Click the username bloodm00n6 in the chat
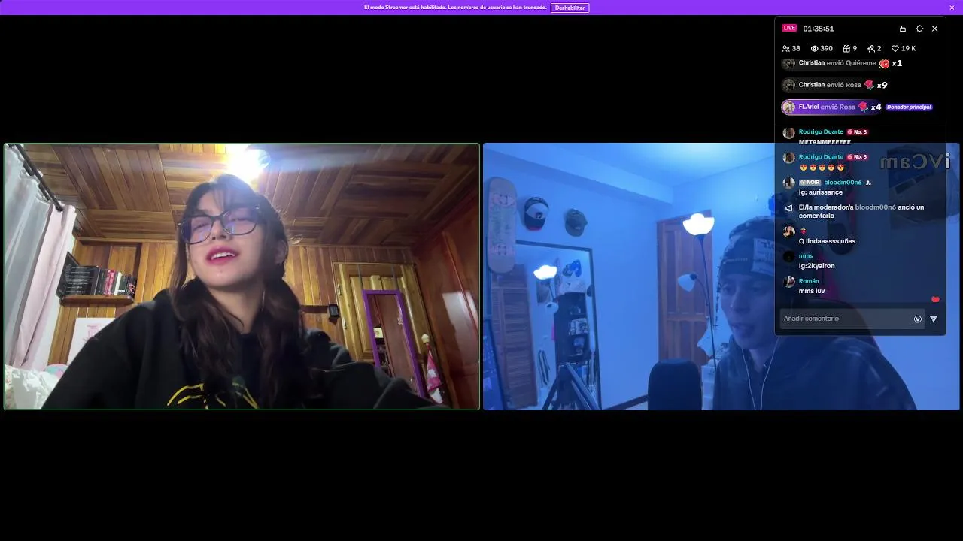The image size is (963, 541). (843, 183)
